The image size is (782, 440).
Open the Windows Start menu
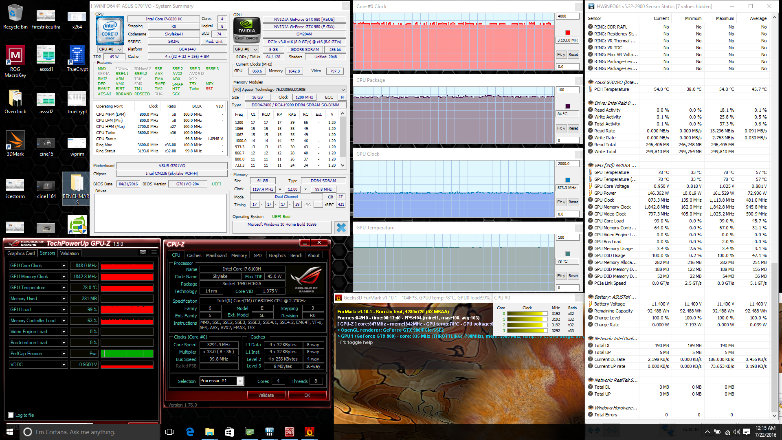(x=10, y=432)
